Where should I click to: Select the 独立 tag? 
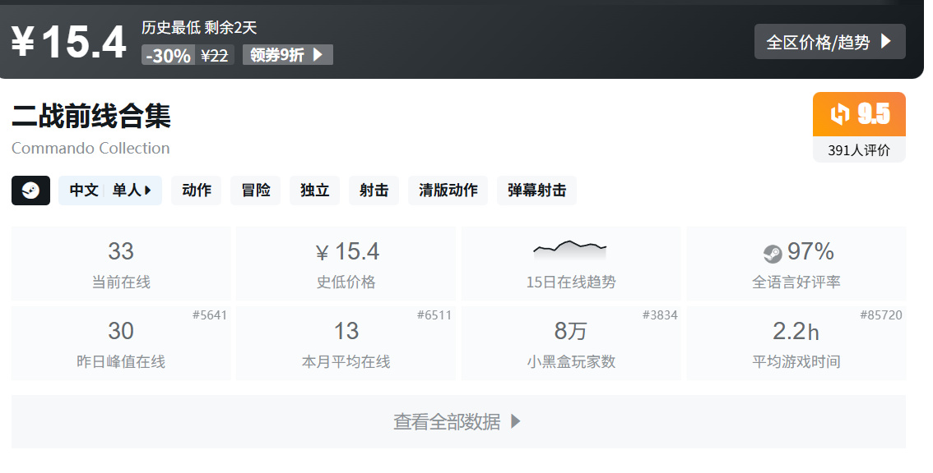tap(315, 191)
